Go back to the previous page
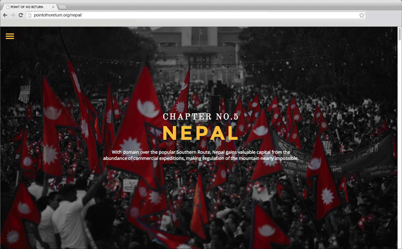 pos(5,15)
